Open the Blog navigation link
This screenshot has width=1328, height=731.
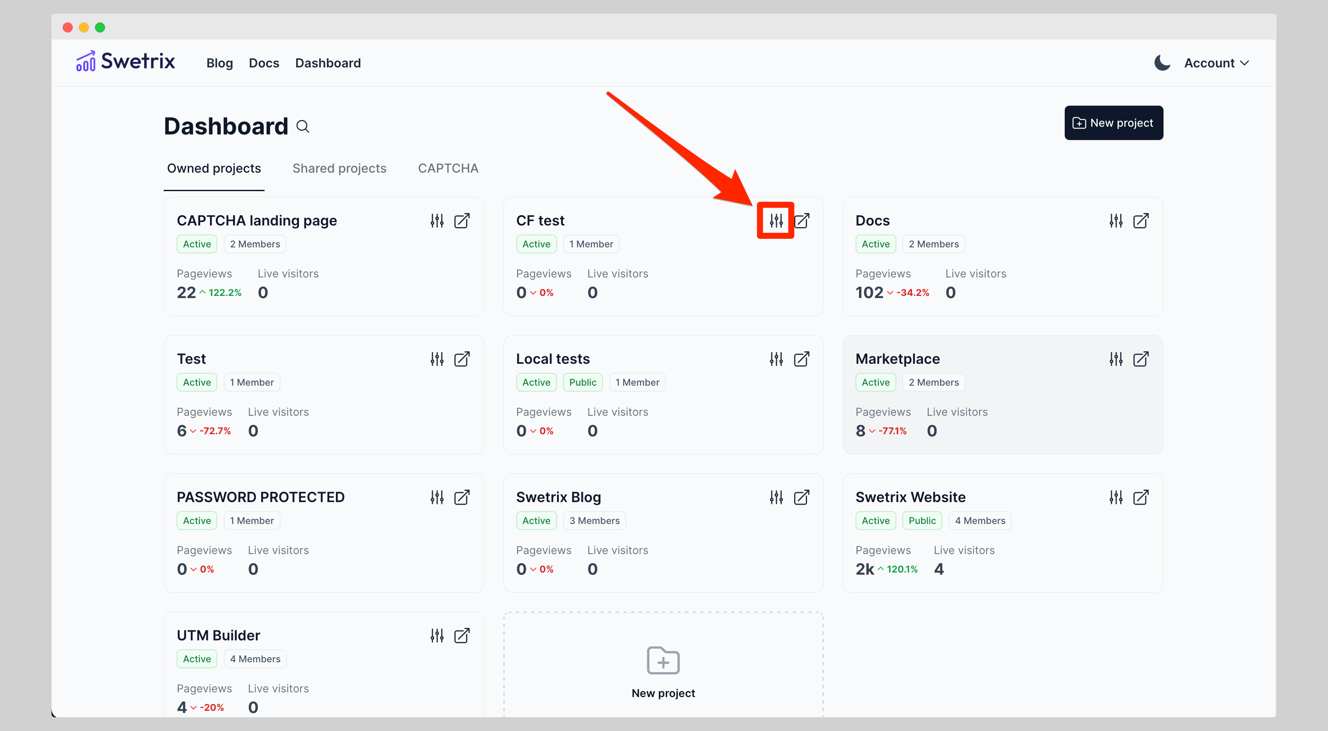[x=219, y=63]
